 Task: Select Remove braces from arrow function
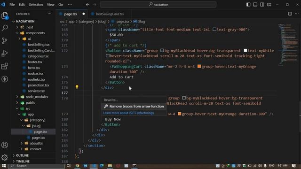[134, 107]
